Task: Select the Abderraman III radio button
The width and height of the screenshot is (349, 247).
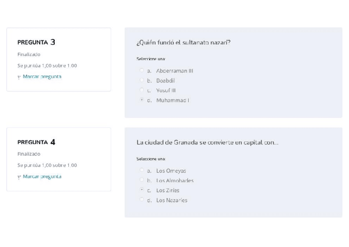Action: [142, 71]
